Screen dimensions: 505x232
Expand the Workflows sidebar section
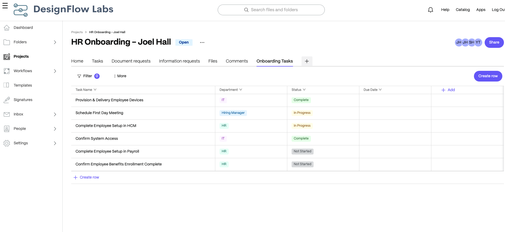[55, 71]
